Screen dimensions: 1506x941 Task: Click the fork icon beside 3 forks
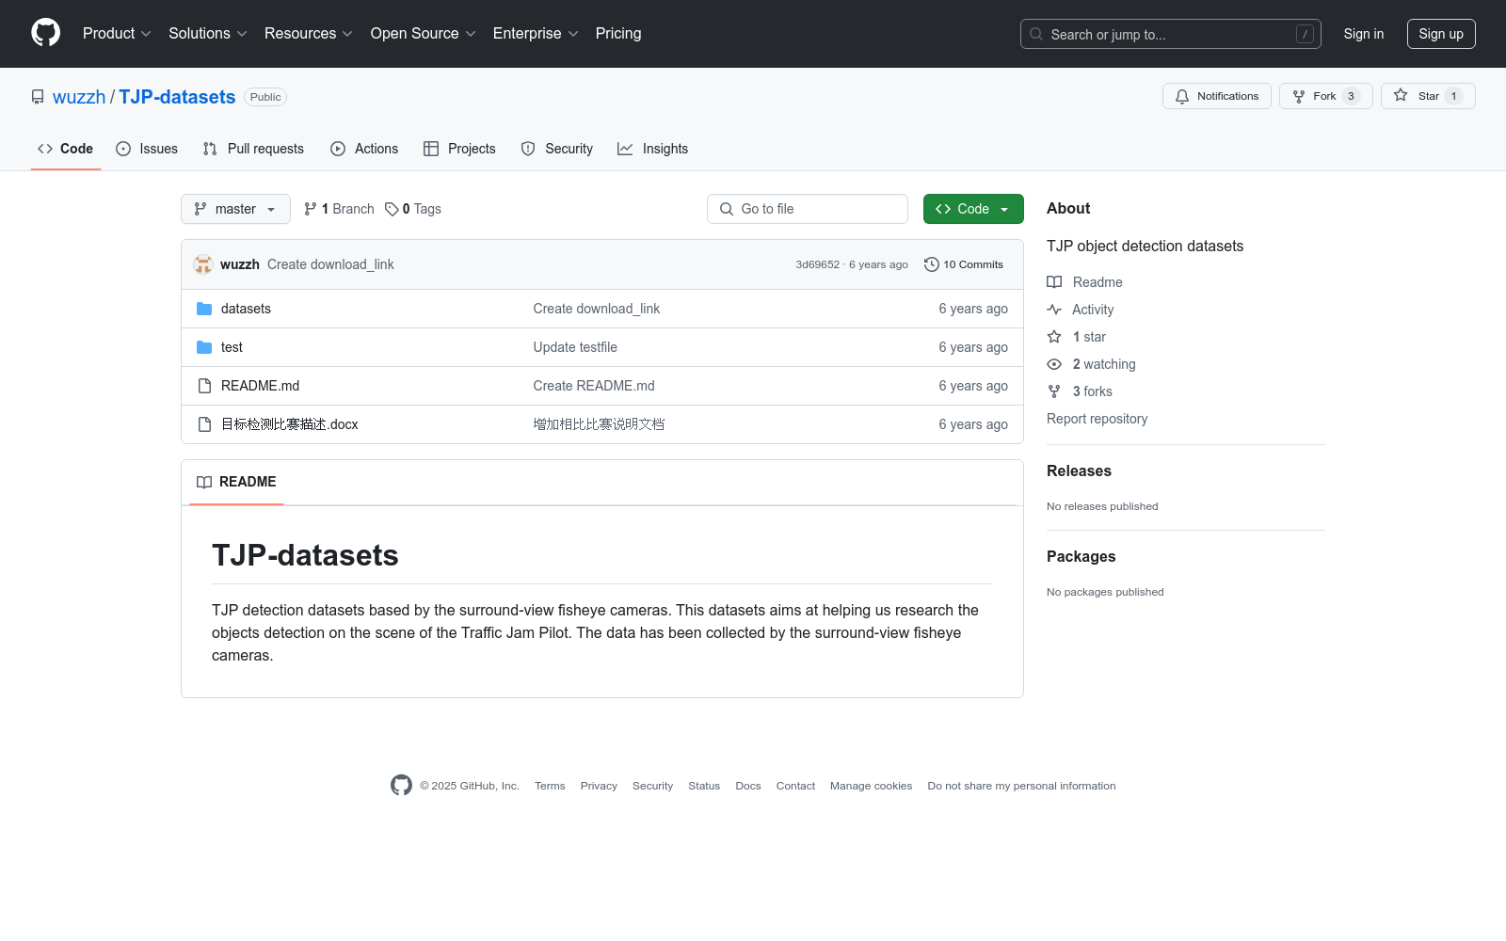[x=1054, y=391]
